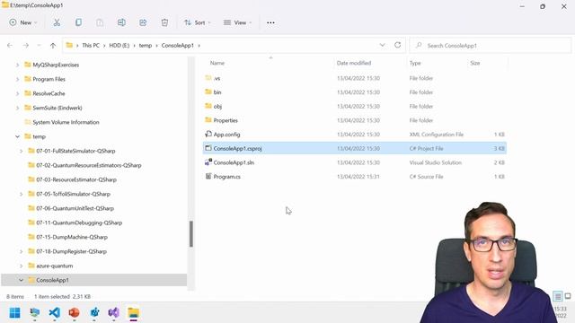Open Visual Studio Code from taskbar
Image resolution: width=575 pixels, height=323 pixels.
(54, 313)
